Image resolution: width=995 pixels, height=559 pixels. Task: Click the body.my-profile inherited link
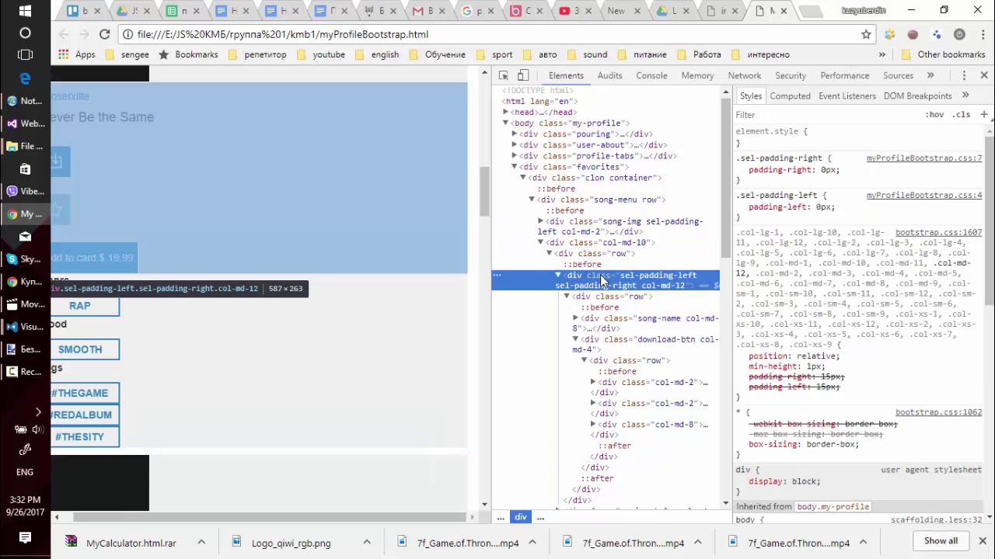tap(833, 506)
